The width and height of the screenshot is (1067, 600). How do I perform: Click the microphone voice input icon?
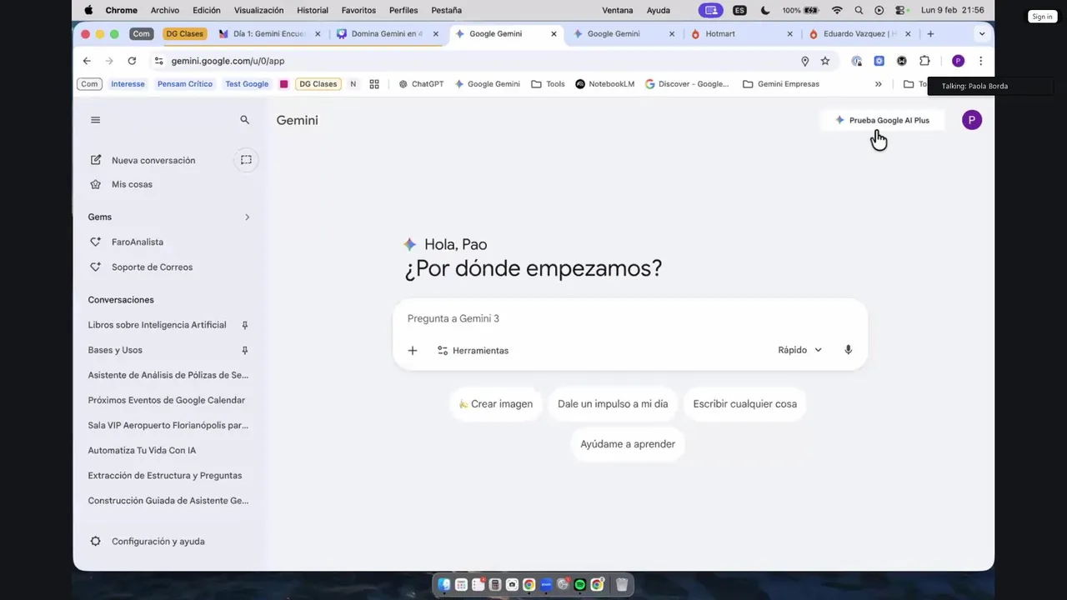click(x=848, y=350)
